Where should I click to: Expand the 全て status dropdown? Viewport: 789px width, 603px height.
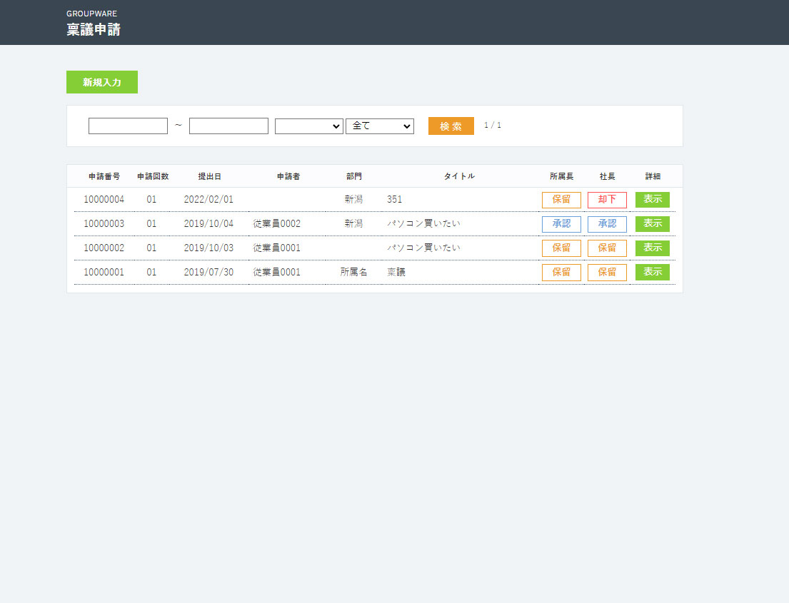coord(379,126)
